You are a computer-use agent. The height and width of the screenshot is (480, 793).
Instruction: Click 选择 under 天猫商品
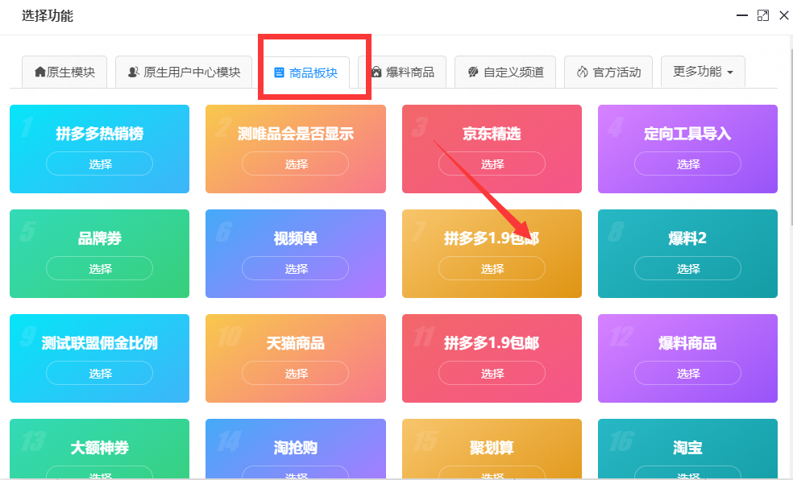click(x=295, y=373)
